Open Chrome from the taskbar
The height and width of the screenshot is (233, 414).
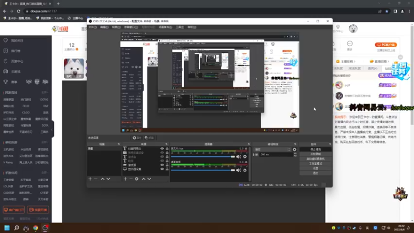click(35, 228)
